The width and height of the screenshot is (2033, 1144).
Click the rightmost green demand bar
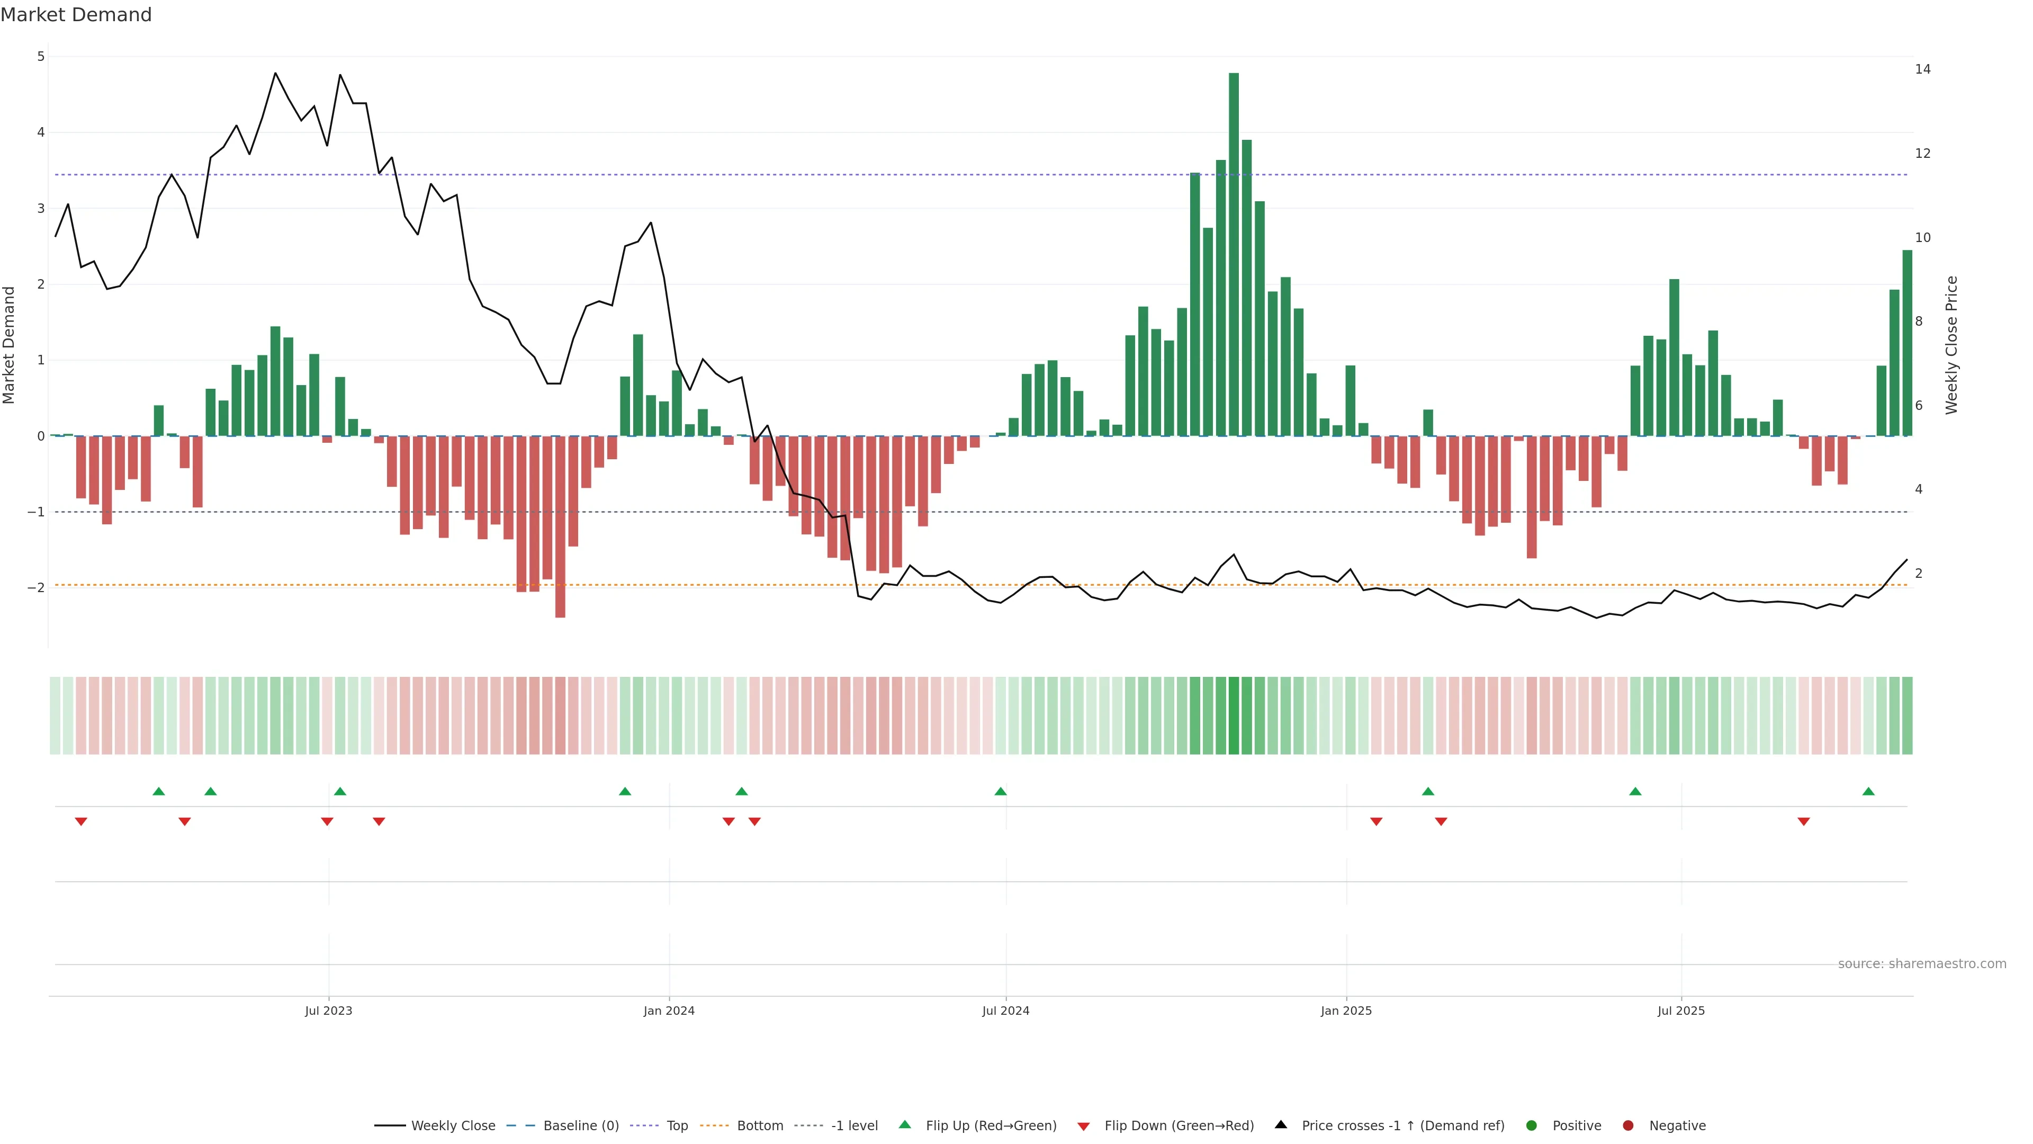pyautogui.click(x=1906, y=343)
